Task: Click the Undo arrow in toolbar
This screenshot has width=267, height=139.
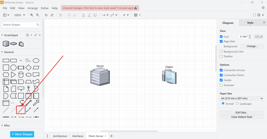Action: 46,15
